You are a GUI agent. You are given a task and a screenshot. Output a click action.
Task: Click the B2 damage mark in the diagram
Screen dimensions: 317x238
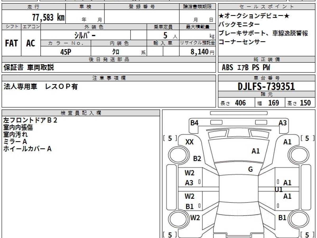[x=197, y=159]
